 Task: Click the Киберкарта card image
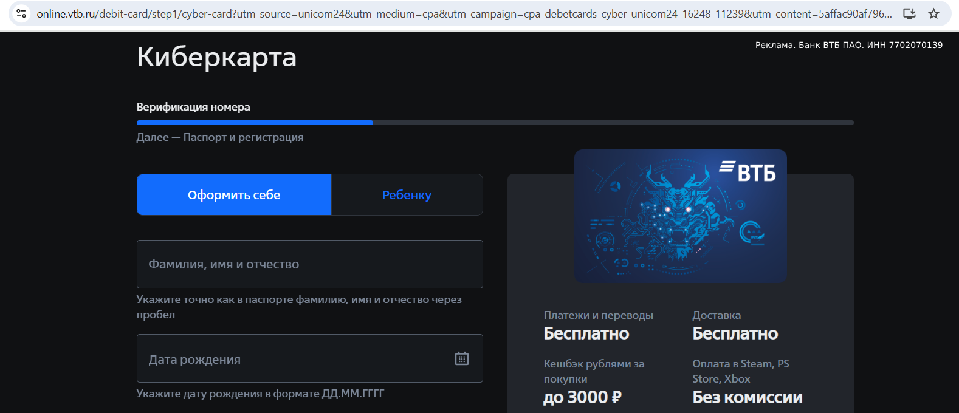click(681, 216)
